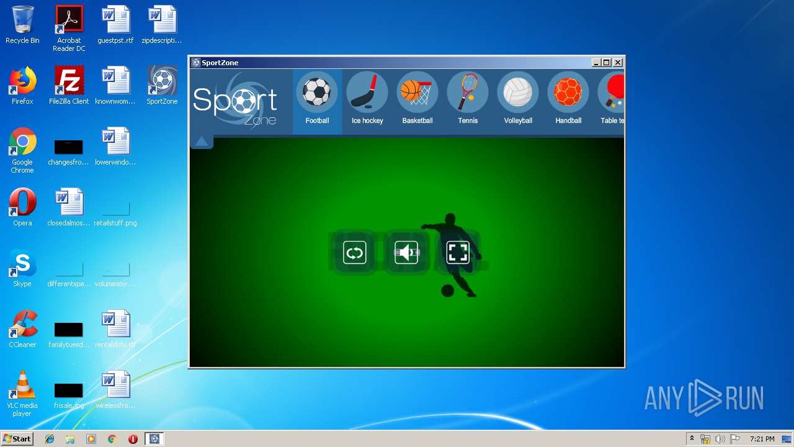Minimize the SportZone window
The height and width of the screenshot is (447, 794).
coord(596,63)
